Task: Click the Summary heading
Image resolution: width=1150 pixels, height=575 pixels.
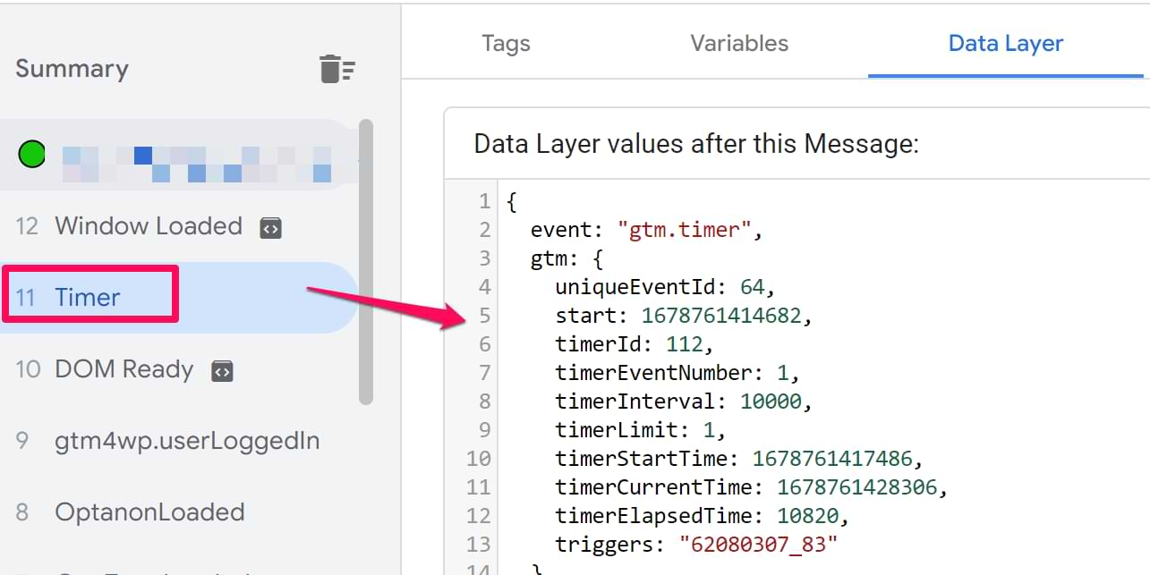Action: (72, 69)
